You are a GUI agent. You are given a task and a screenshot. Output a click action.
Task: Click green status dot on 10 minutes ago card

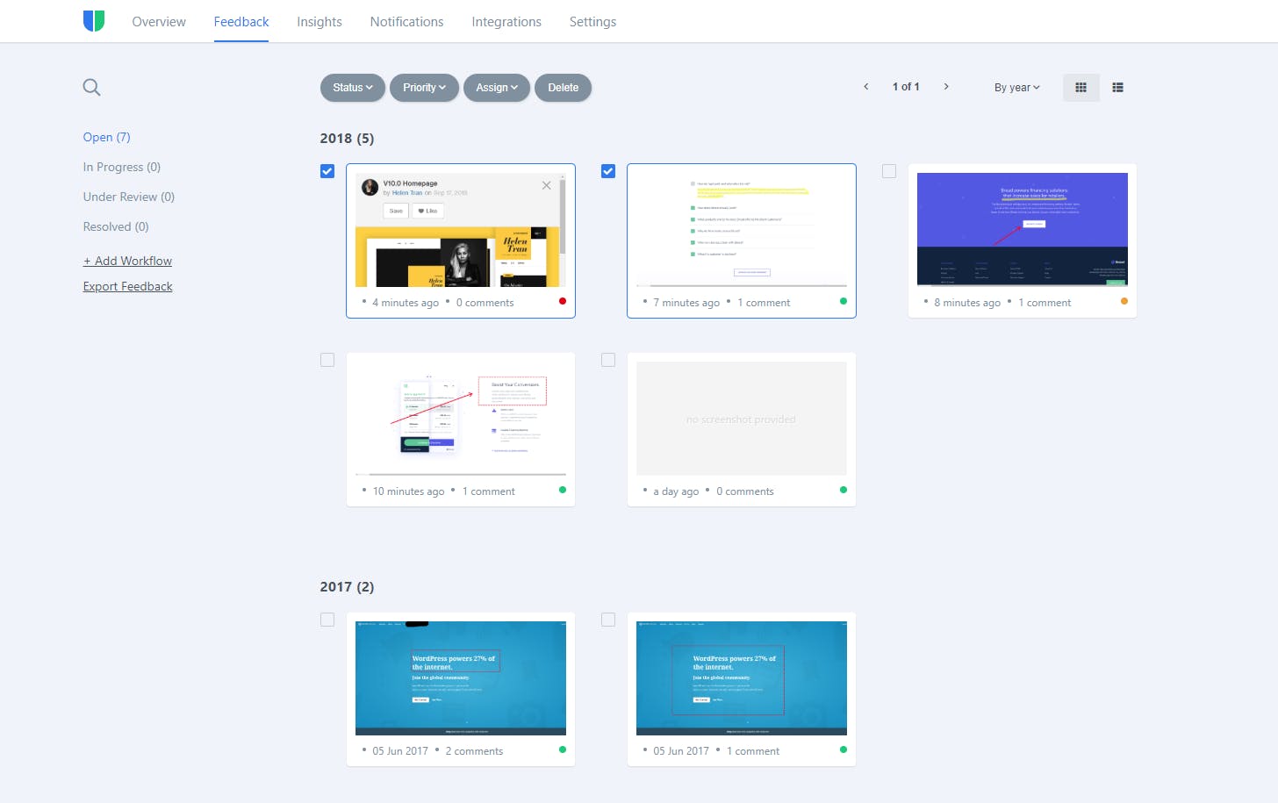pos(563,490)
